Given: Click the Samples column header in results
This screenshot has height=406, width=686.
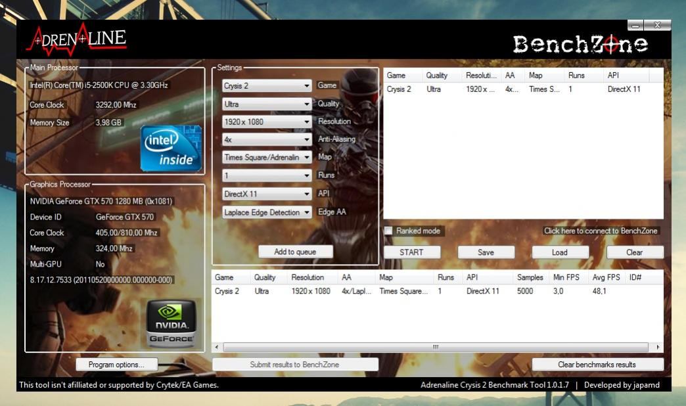Looking at the screenshot, I should (530, 277).
